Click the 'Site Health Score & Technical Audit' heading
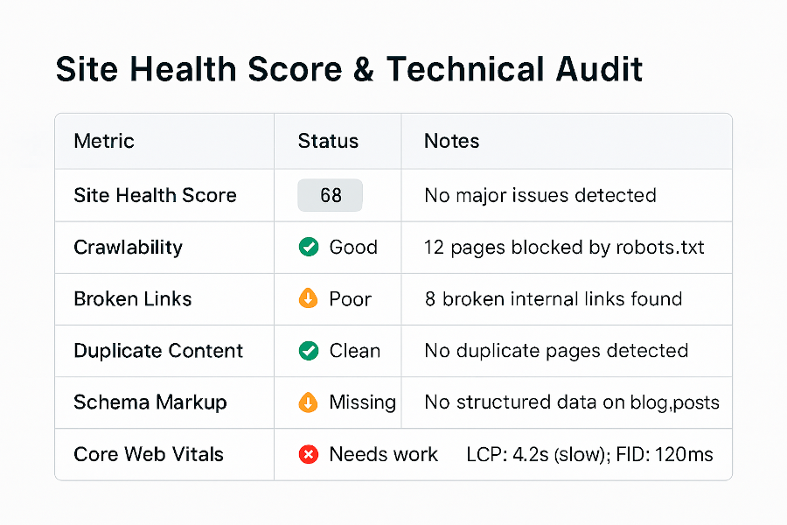Image resolution: width=787 pixels, height=525 pixels. (x=349, y=70)
